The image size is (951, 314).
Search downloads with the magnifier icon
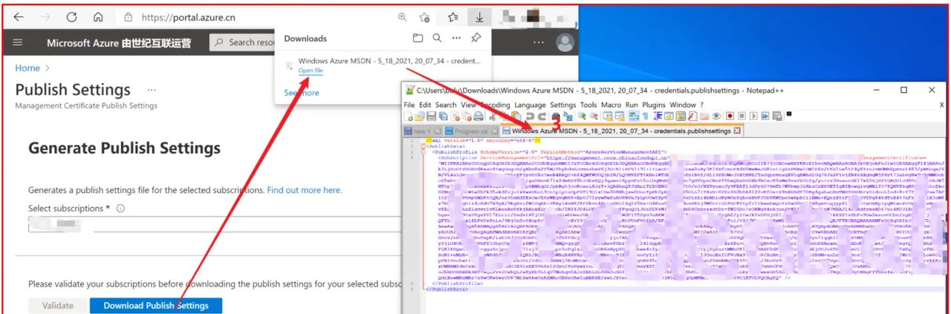coord(438,38)
